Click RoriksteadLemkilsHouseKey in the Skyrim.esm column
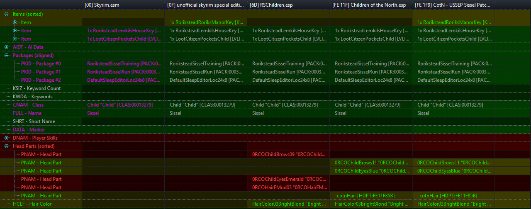 pos(124,31)
